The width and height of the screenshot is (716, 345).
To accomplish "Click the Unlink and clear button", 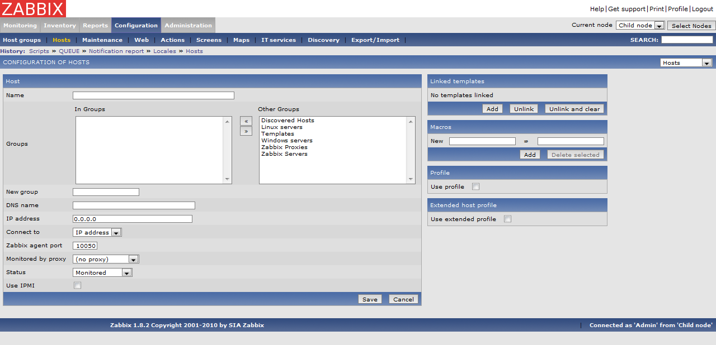I will [574, 109].
